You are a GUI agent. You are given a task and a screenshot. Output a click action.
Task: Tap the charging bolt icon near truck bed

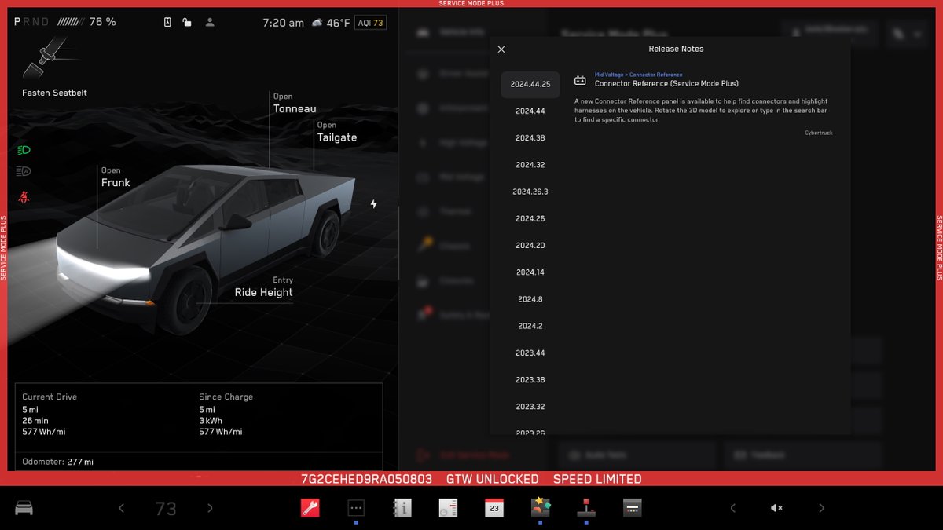coord(374,204)
